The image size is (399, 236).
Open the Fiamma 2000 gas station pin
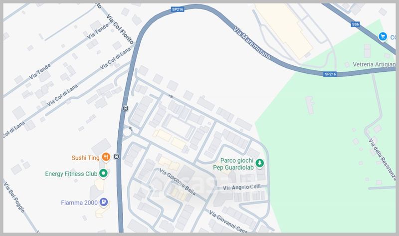tap(104, 202)
